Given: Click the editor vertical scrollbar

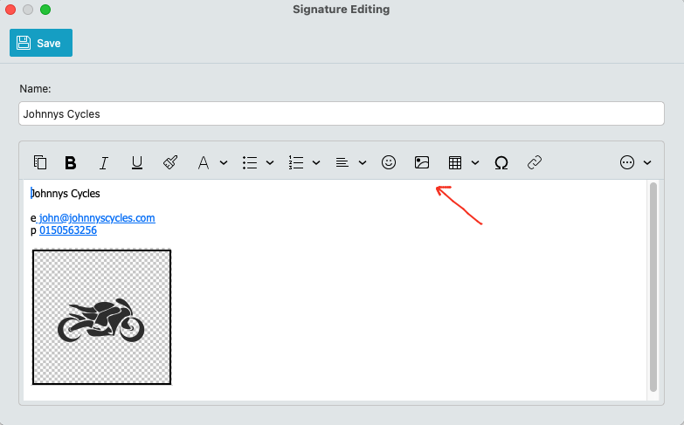Looking at the screenshot, I should (653, 287).
